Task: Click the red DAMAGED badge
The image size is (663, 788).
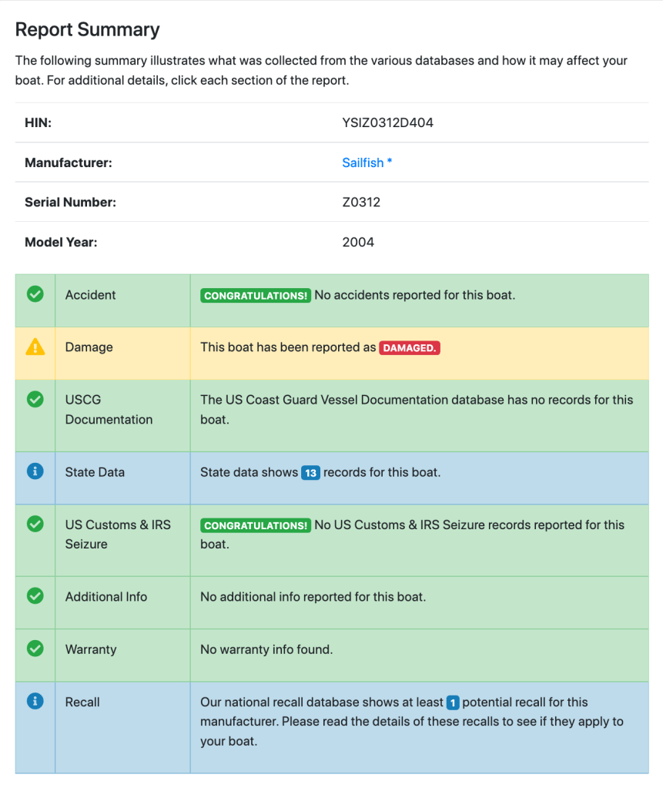Action: [x=410, y=348]
